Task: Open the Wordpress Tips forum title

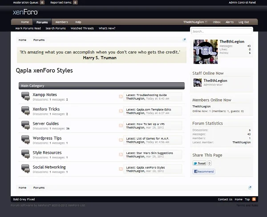Action: 47,138
